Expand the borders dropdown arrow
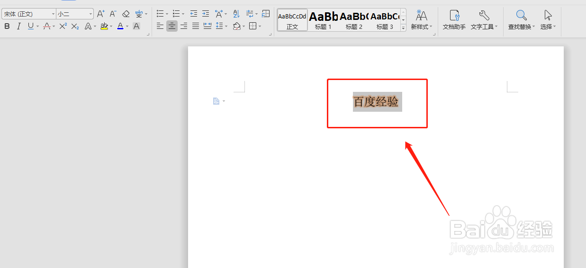The image size is (586, 268). [x=259, y=27]
